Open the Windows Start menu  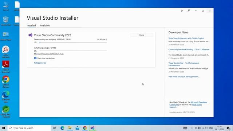pyautogui.click(x=4, y=128)
